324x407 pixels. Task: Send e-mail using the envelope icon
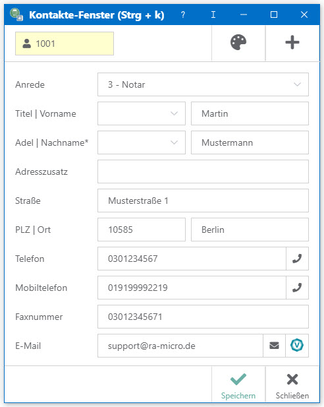(274, 346)
